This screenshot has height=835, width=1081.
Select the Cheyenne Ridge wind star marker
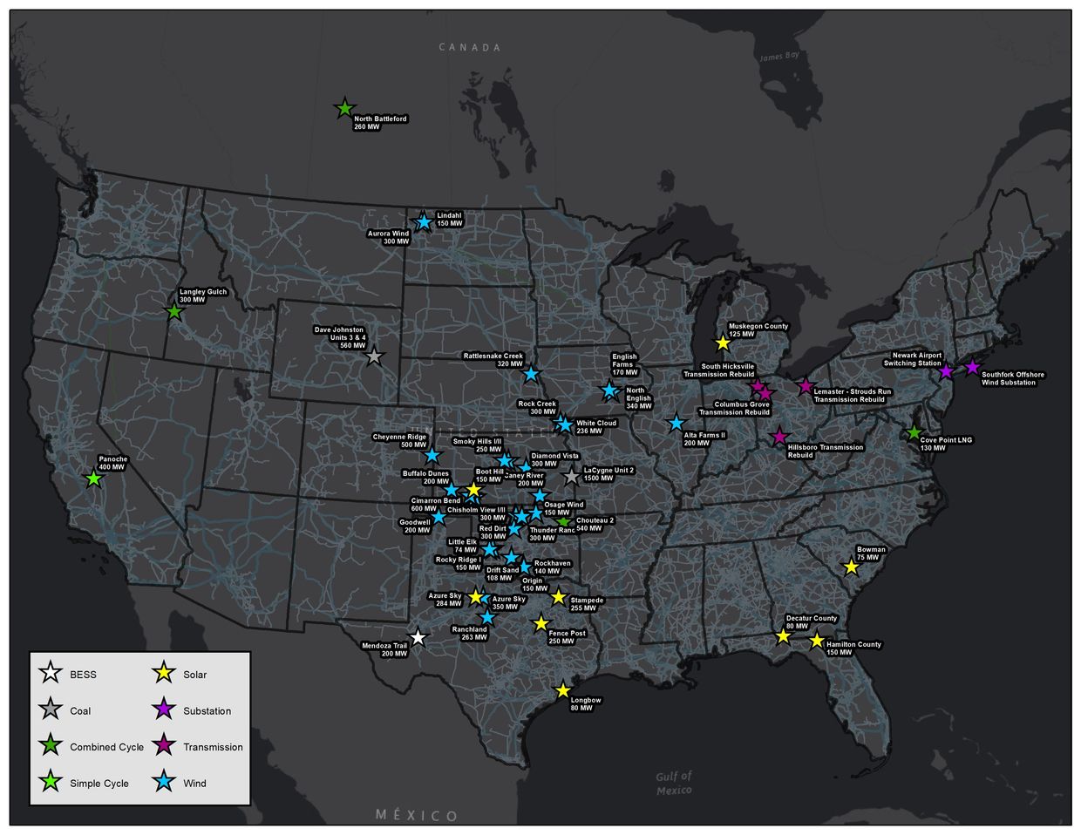click(432, 455)
